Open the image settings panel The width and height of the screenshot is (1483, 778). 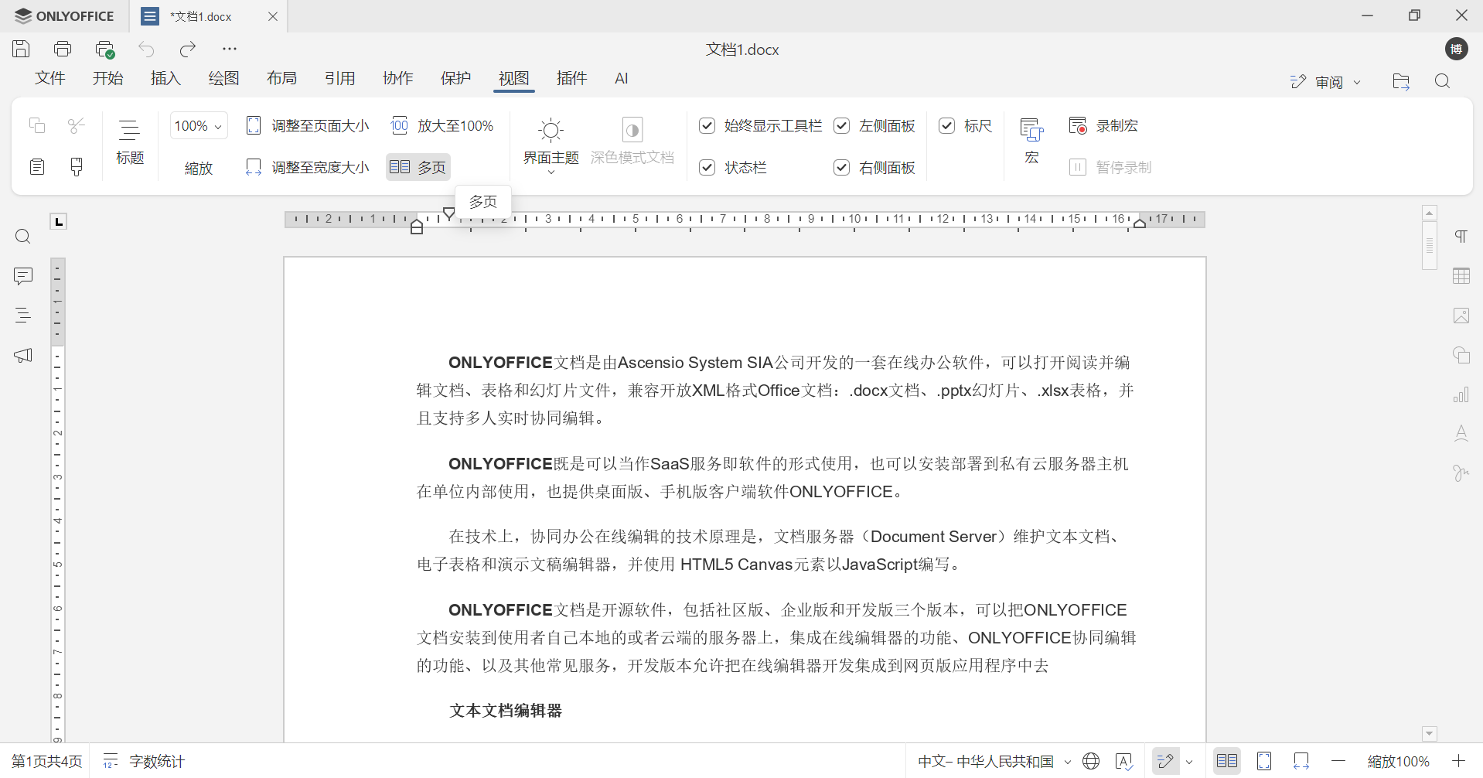pyautogui.click(x=1461, y=316)
